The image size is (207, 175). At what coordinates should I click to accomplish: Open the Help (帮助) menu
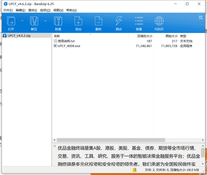72,10
